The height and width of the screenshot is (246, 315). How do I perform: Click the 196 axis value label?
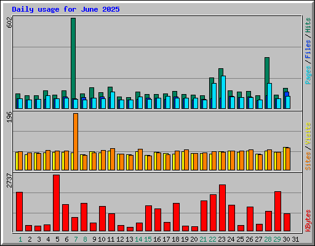[x=10, y=117]
